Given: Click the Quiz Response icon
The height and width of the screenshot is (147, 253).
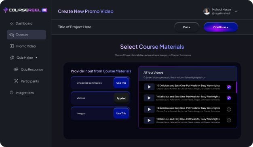Looking at the screenshot, I should click(16, 69).
